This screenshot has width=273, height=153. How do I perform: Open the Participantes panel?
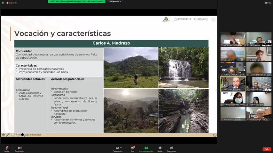118,149
